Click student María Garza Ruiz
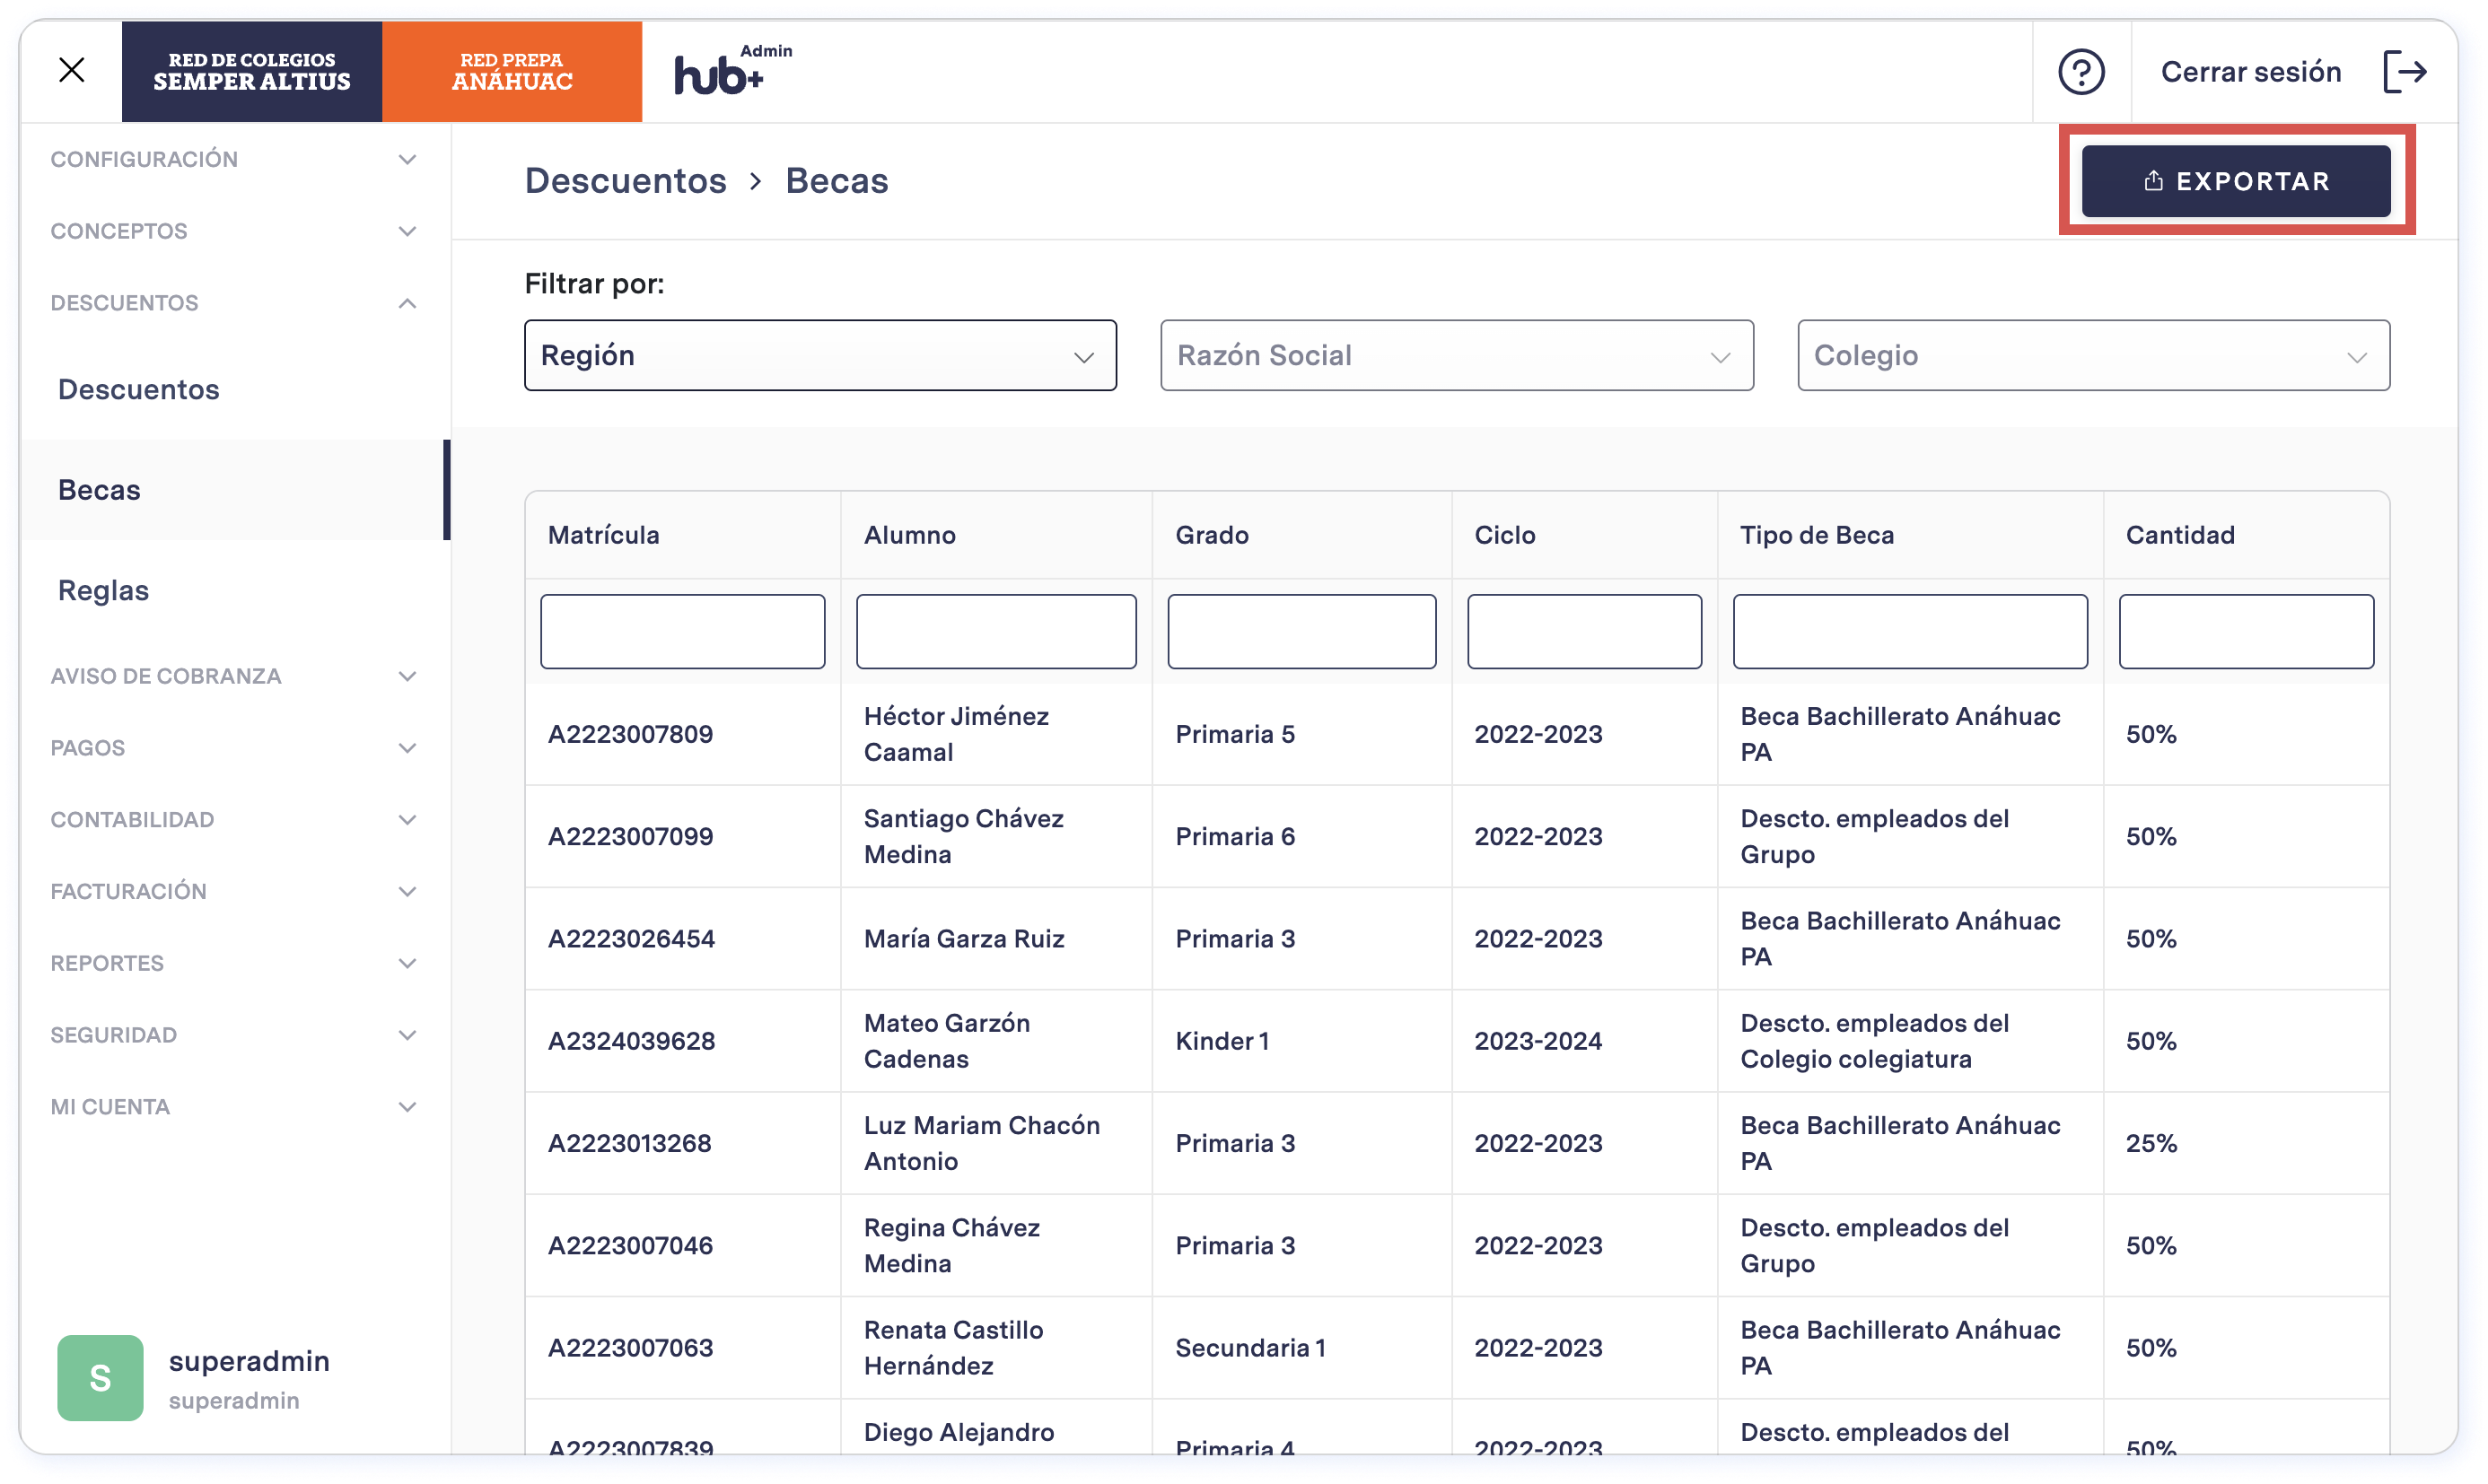Image resolution: width=2488 pixels, height=1484 pixels. tap(963, 939)
